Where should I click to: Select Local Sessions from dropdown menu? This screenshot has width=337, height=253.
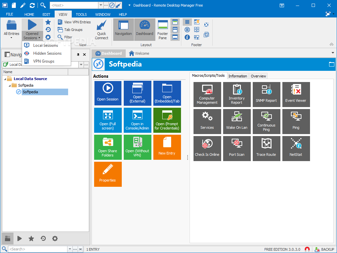coord(45,45)
